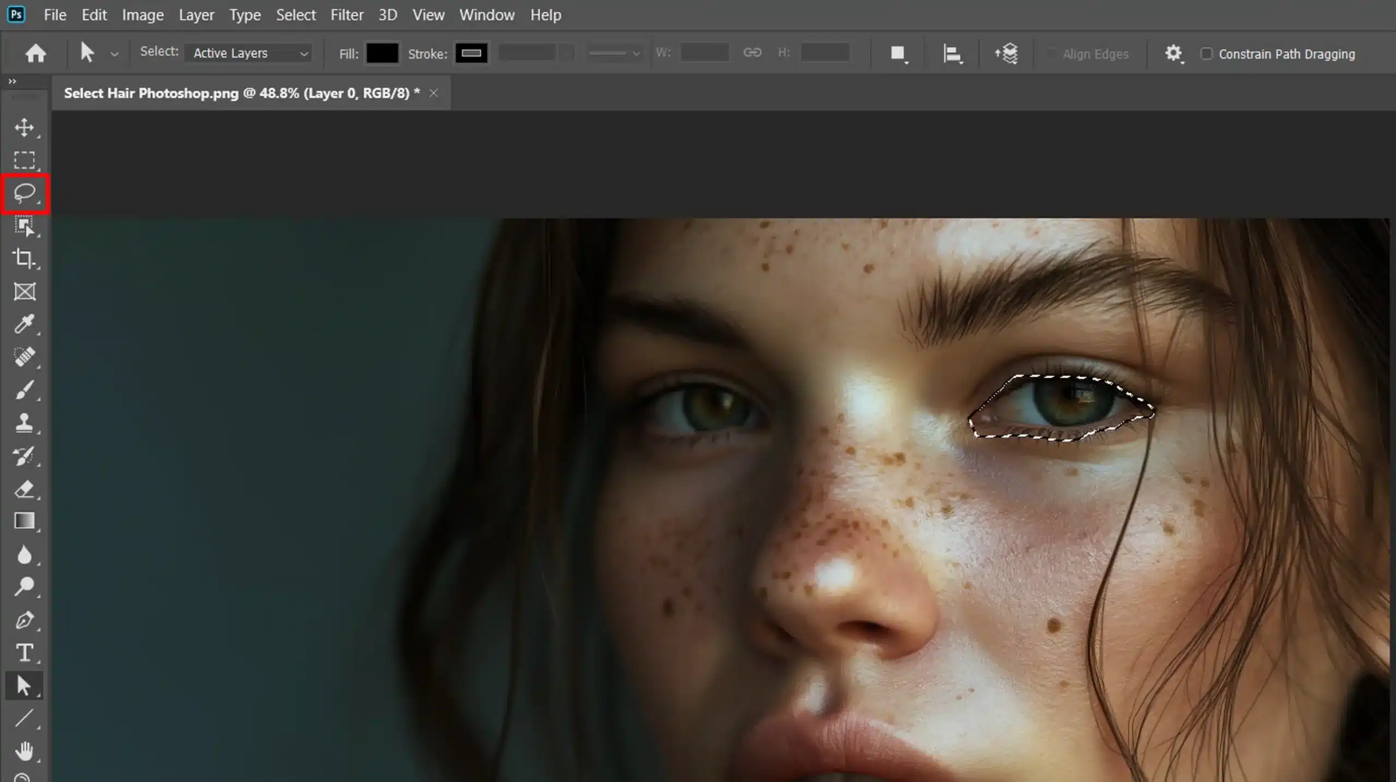Select the Clone Stamp tool

[x=26, y=422]
